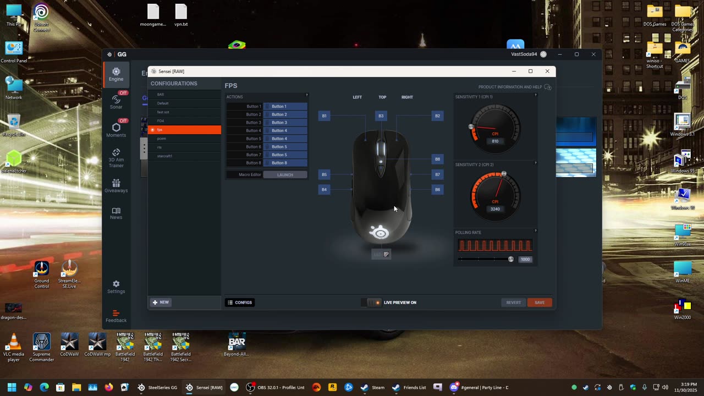Image resolution: width=704 pixels, height=396 pixels.
Task: Open Steam taskbar item
Action: pos(372,387)
